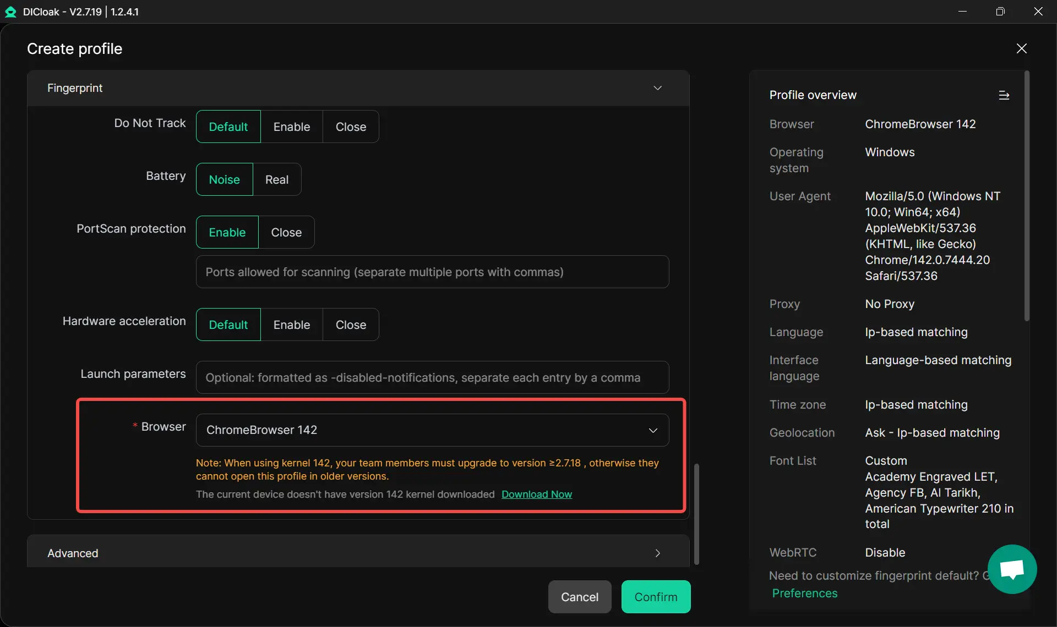Click the Download Now kernel link

click(536, 494)
